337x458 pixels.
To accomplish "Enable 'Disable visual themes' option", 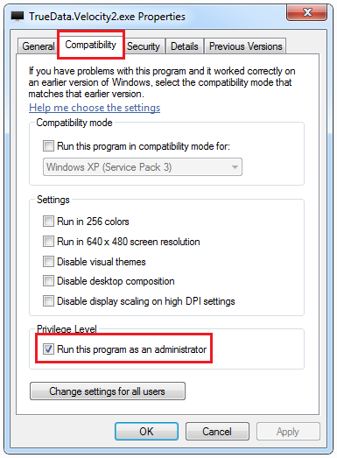I will click(x=48, y=262).
